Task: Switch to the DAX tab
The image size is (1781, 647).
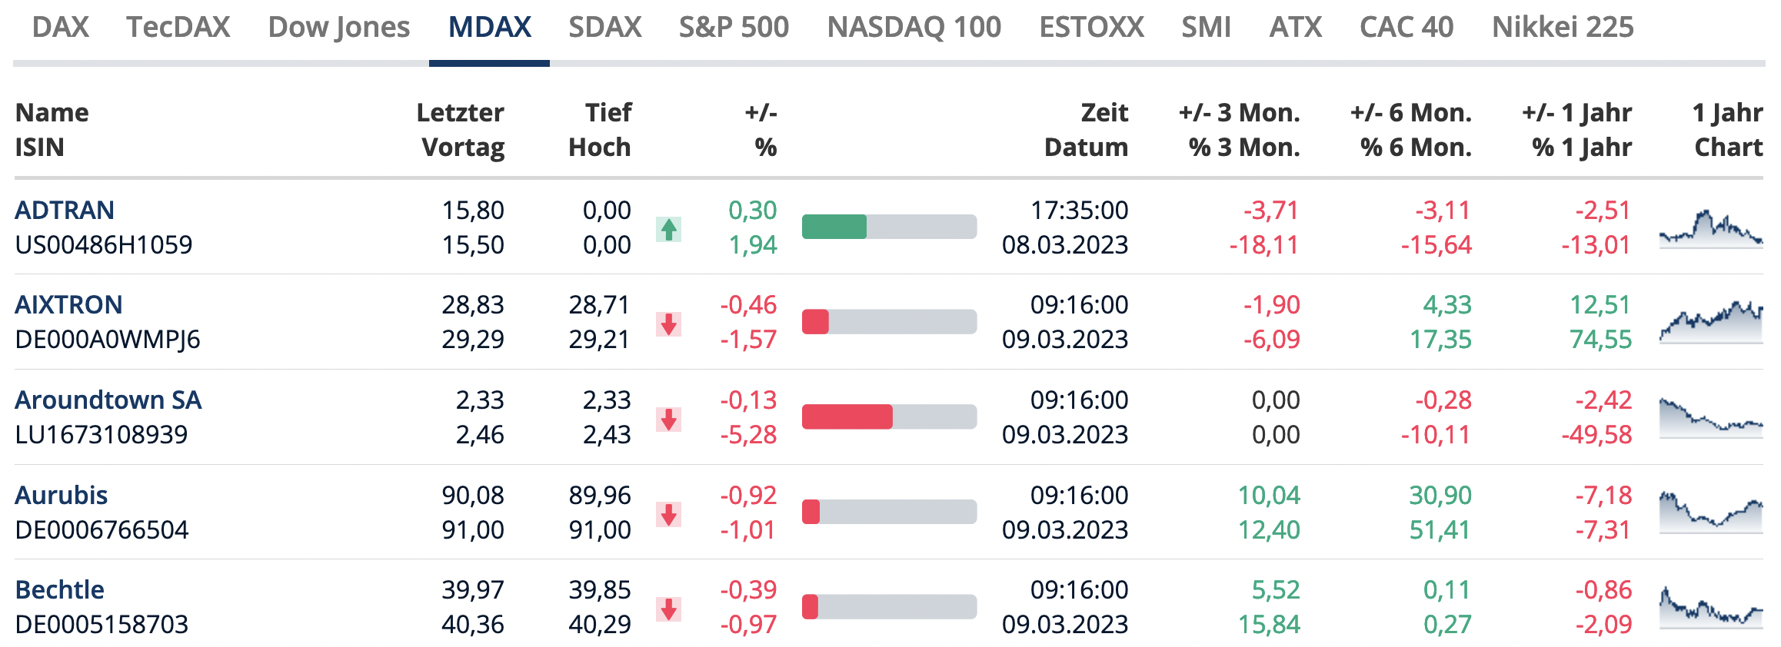Action: tap(60, 28)
